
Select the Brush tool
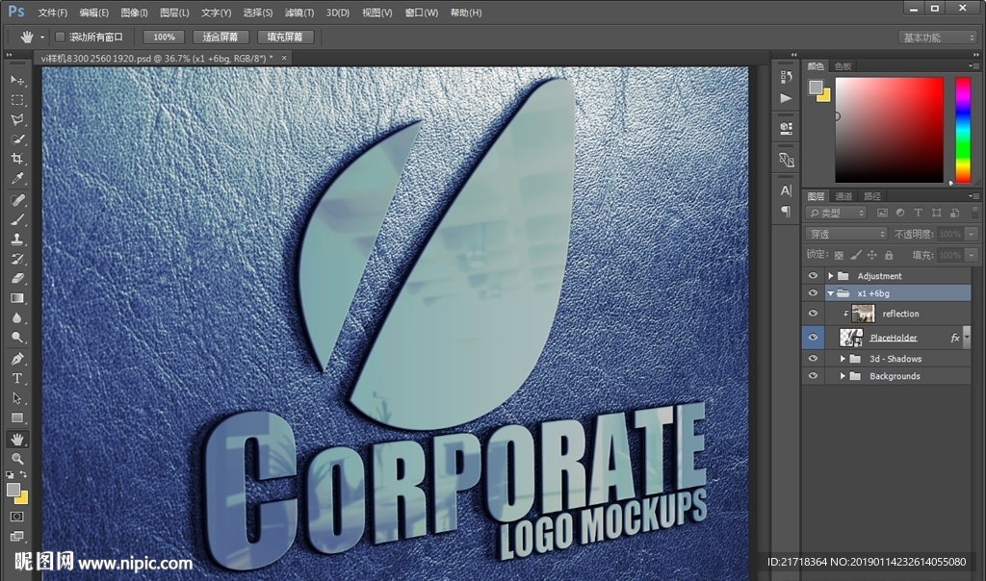pyautogui.click(x=17, y=219)
